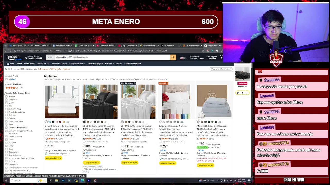Check the King bed size filter
The image size is (330, 185).
pos(6,106)
